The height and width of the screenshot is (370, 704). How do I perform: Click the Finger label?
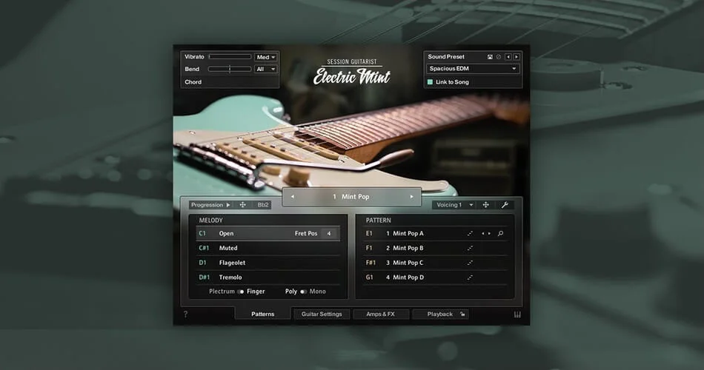click(x=256, y=292)
